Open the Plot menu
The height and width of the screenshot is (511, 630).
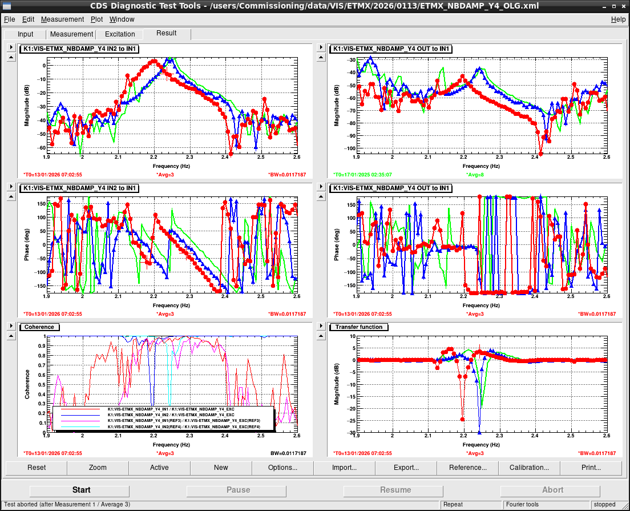pyautogui.click(x=96, y=19)
